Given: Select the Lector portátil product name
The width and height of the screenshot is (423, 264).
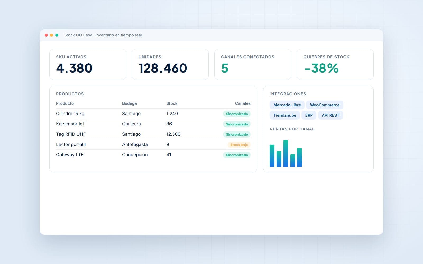Looking at the screenshot, I should [x=71, y=144].
